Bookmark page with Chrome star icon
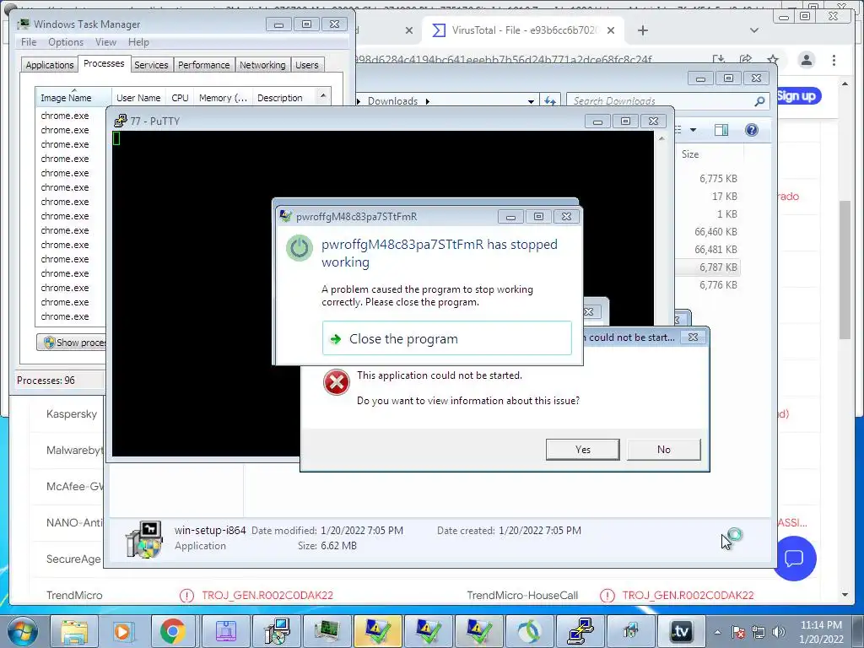This screenshot has width=864, height=648. [x=773, y=60]
